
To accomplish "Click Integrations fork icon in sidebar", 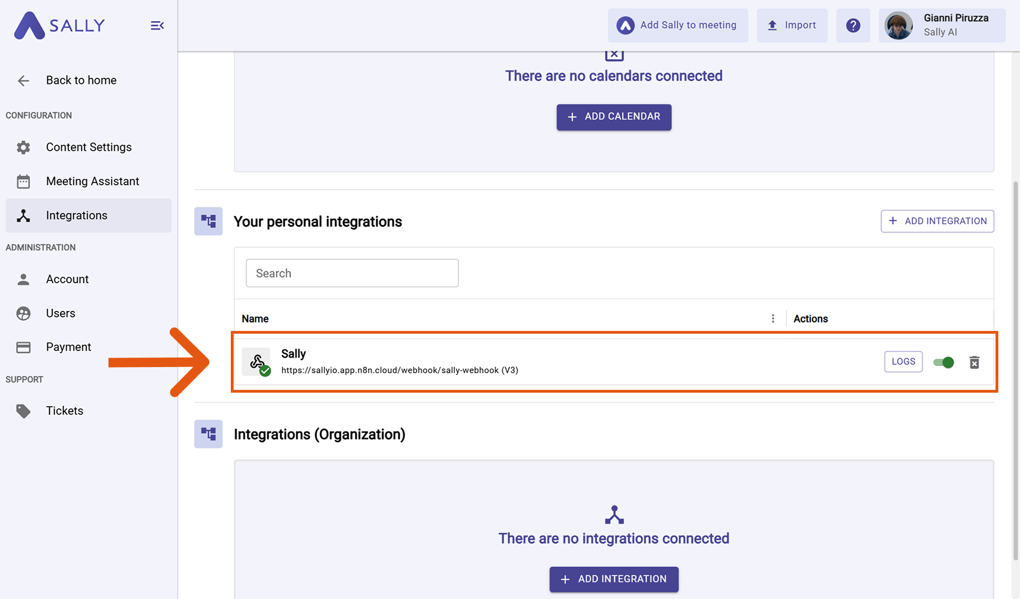I will tap(23, 216).
